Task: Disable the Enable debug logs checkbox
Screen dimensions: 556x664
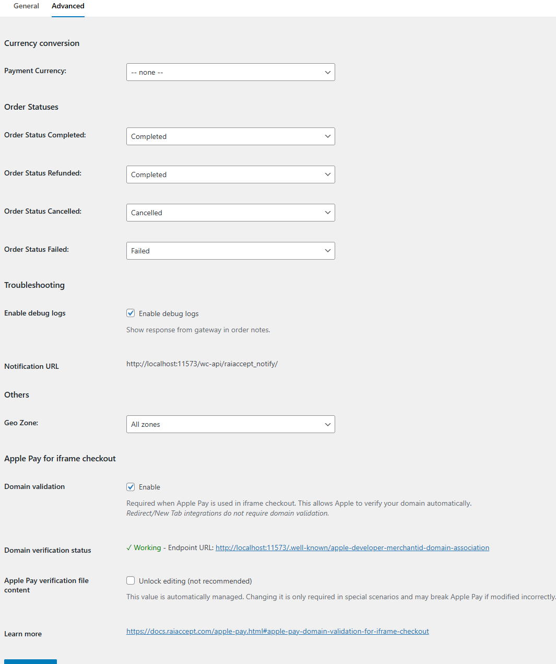Action: click(131, 313)
